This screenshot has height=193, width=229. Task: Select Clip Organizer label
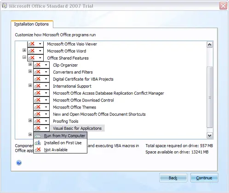point(65,65)
